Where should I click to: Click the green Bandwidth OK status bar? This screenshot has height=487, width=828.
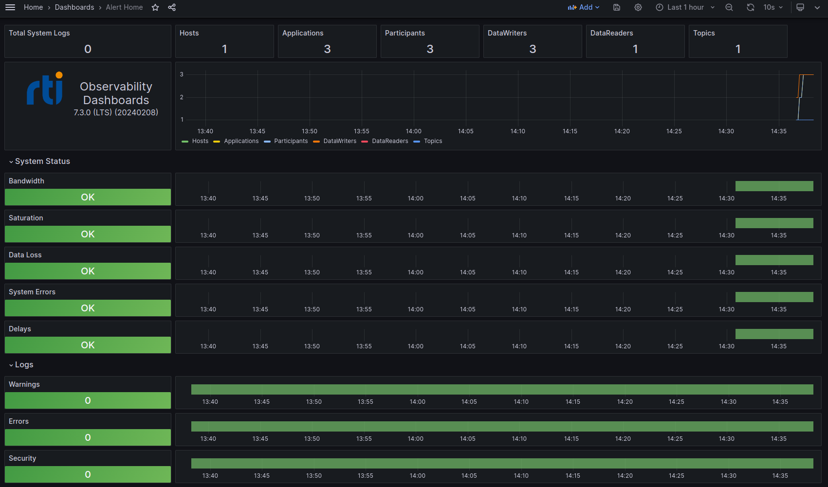87,197
